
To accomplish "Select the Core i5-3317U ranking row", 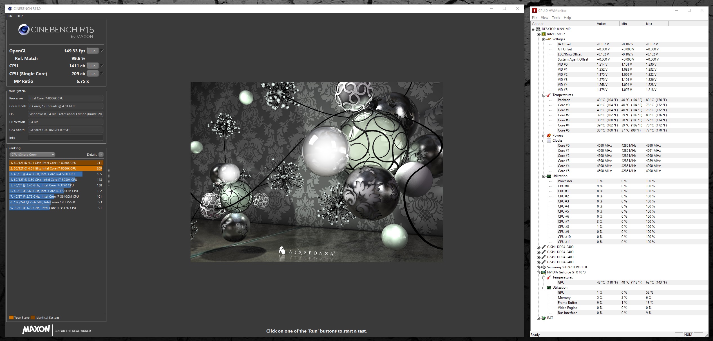I will [56, 208].
